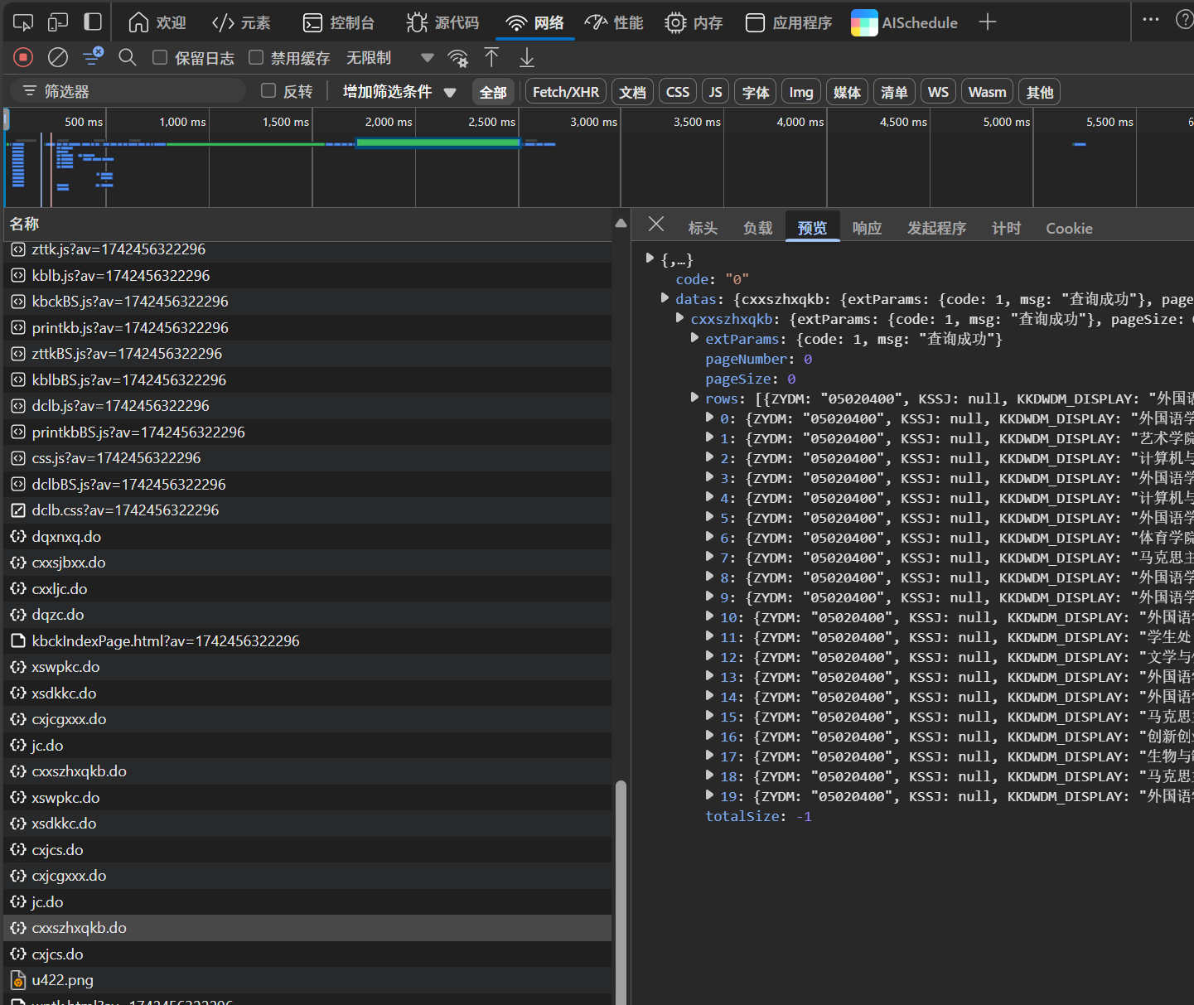This screenshot has width=1194, height=1005.
Task: Open the network search magnifier
Action: pyautogui.click(x=128, y=57)
